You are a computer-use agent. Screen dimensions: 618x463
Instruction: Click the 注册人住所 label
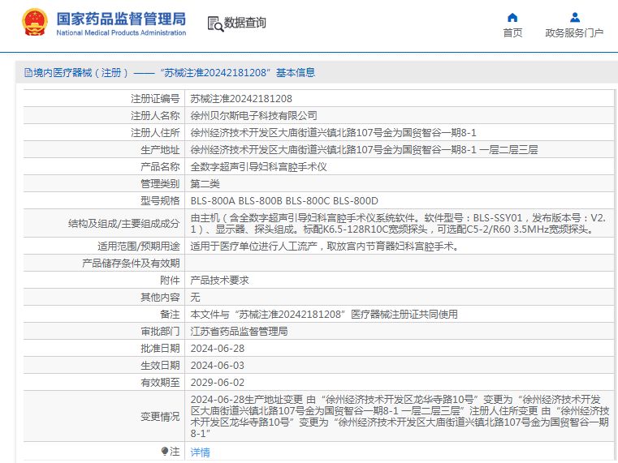(x=155, y=132)
